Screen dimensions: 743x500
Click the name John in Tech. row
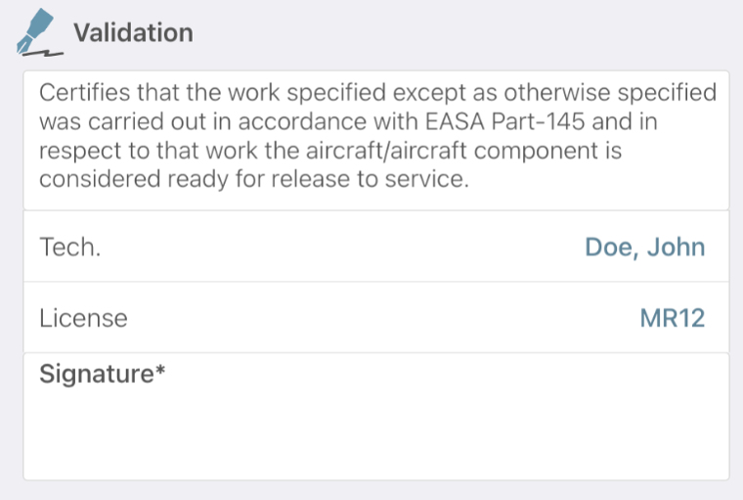[677, 247]
